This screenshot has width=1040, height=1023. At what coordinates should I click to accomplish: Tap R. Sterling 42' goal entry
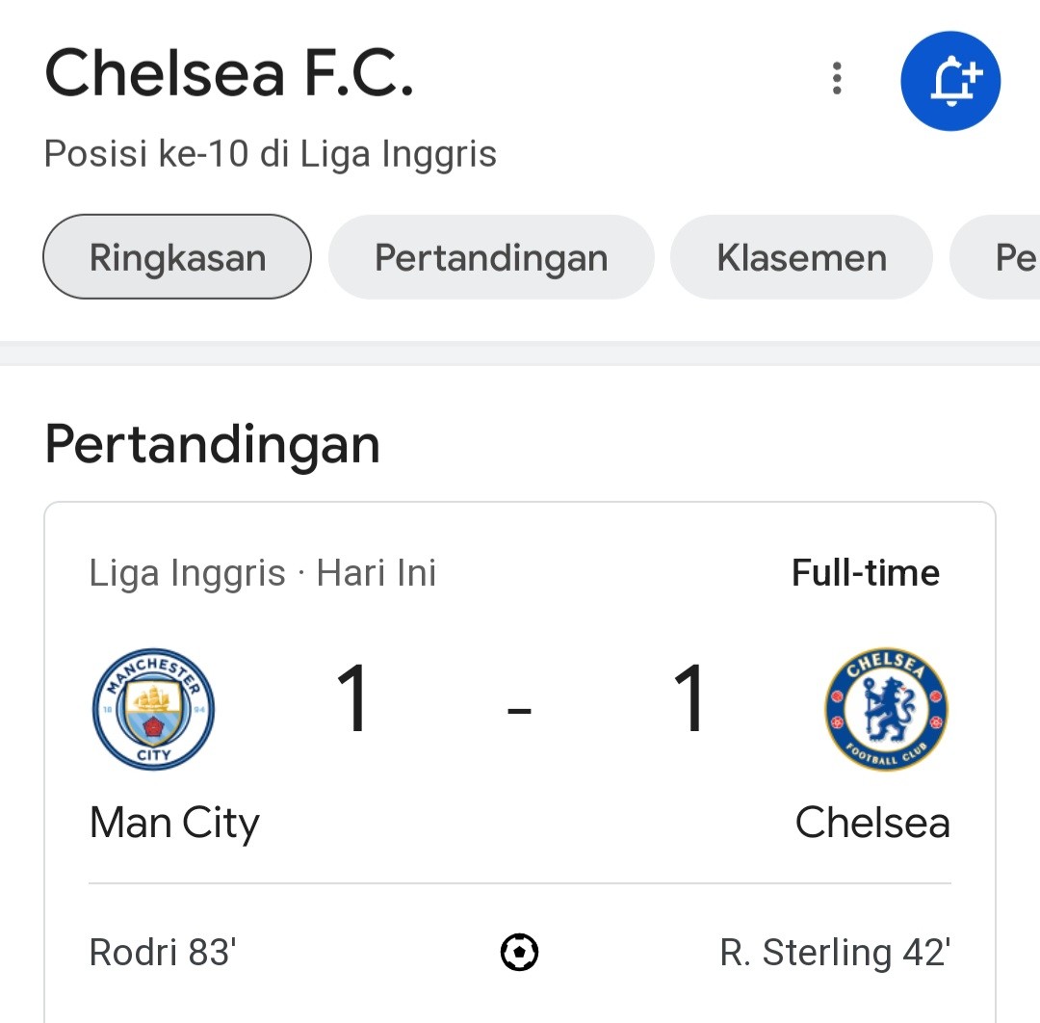[x=835, y=953]
